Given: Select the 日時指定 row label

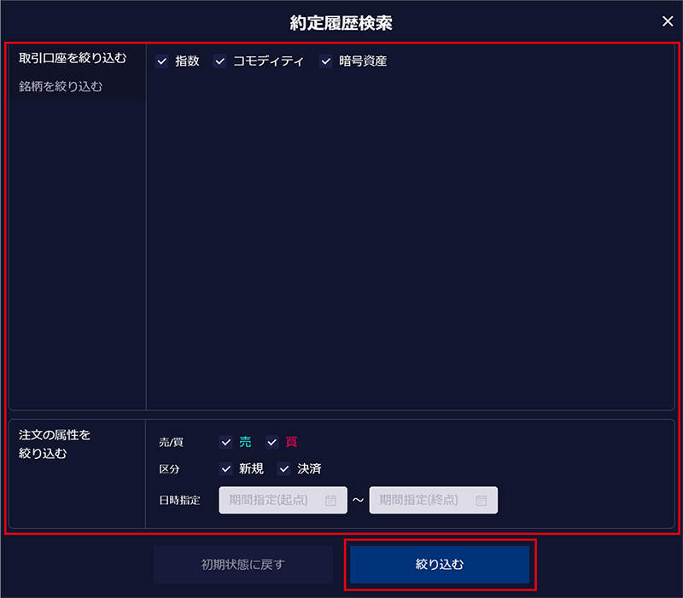Looking at the screenshot, I should [179, 501].
